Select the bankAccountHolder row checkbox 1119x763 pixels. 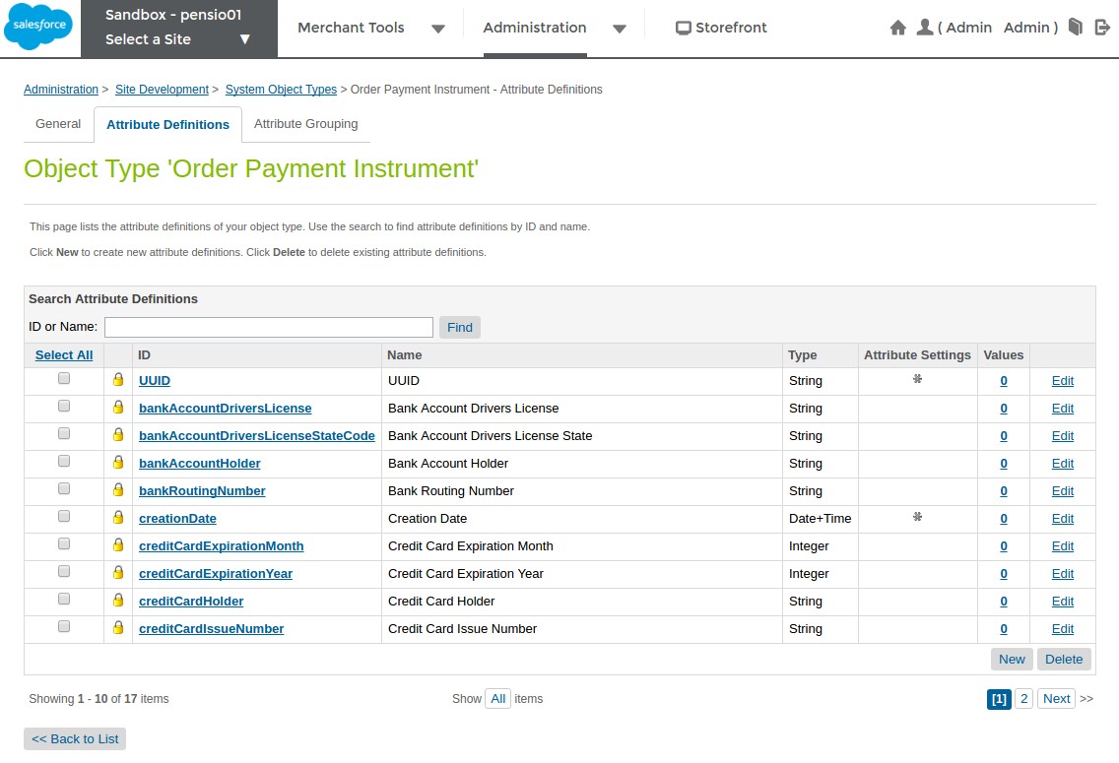[x=64, y=462]
